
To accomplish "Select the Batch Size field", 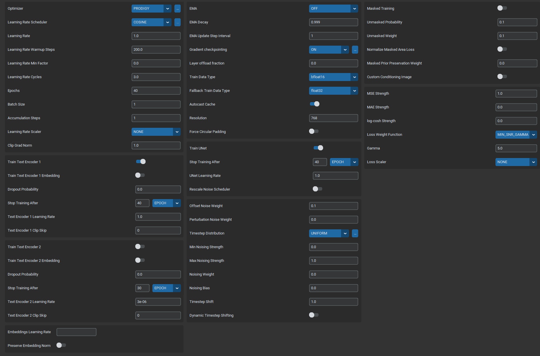I will pyautogui.click(x=156, y=104).
